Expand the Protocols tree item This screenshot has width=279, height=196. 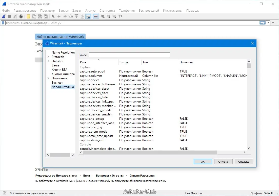(x=48, y=57)
